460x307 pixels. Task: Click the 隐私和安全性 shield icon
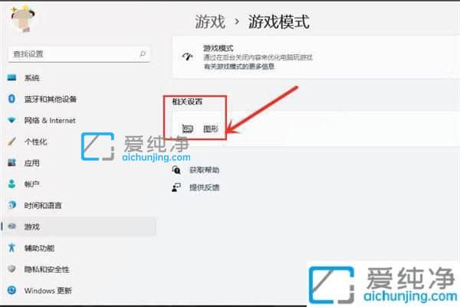tap(11, 269)
